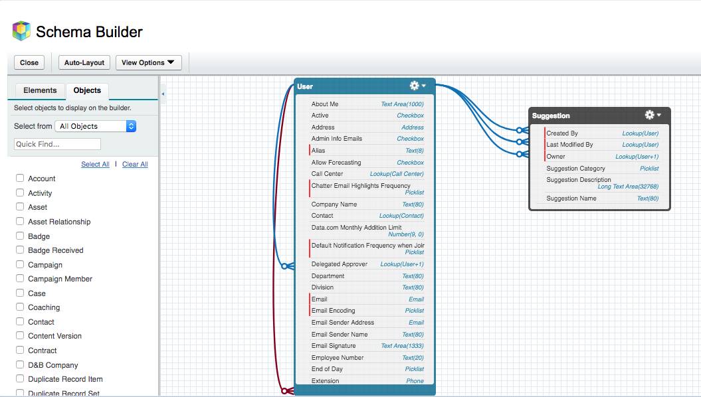Check the Duplicate Record Item checkbox
Image resolution: width=701 pixels, height=397 pixels.
(x=20, y=378)
